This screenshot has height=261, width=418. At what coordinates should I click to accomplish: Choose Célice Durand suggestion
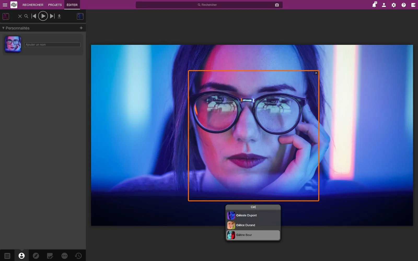point(253,225)
